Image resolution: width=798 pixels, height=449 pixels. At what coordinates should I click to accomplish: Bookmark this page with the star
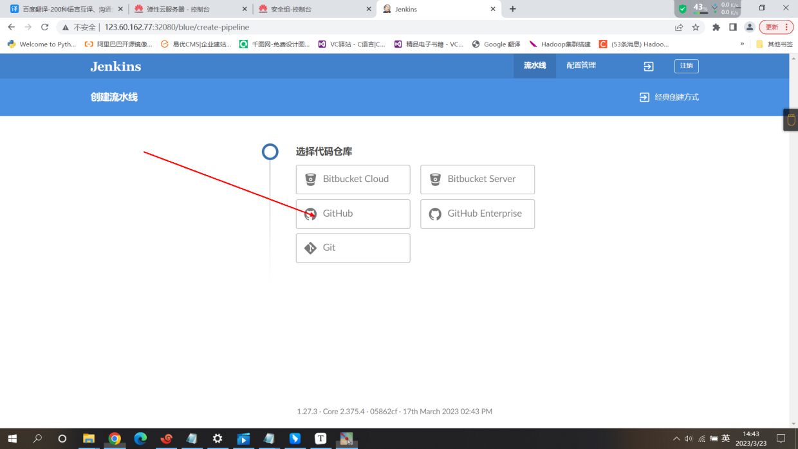click(696, 27)
